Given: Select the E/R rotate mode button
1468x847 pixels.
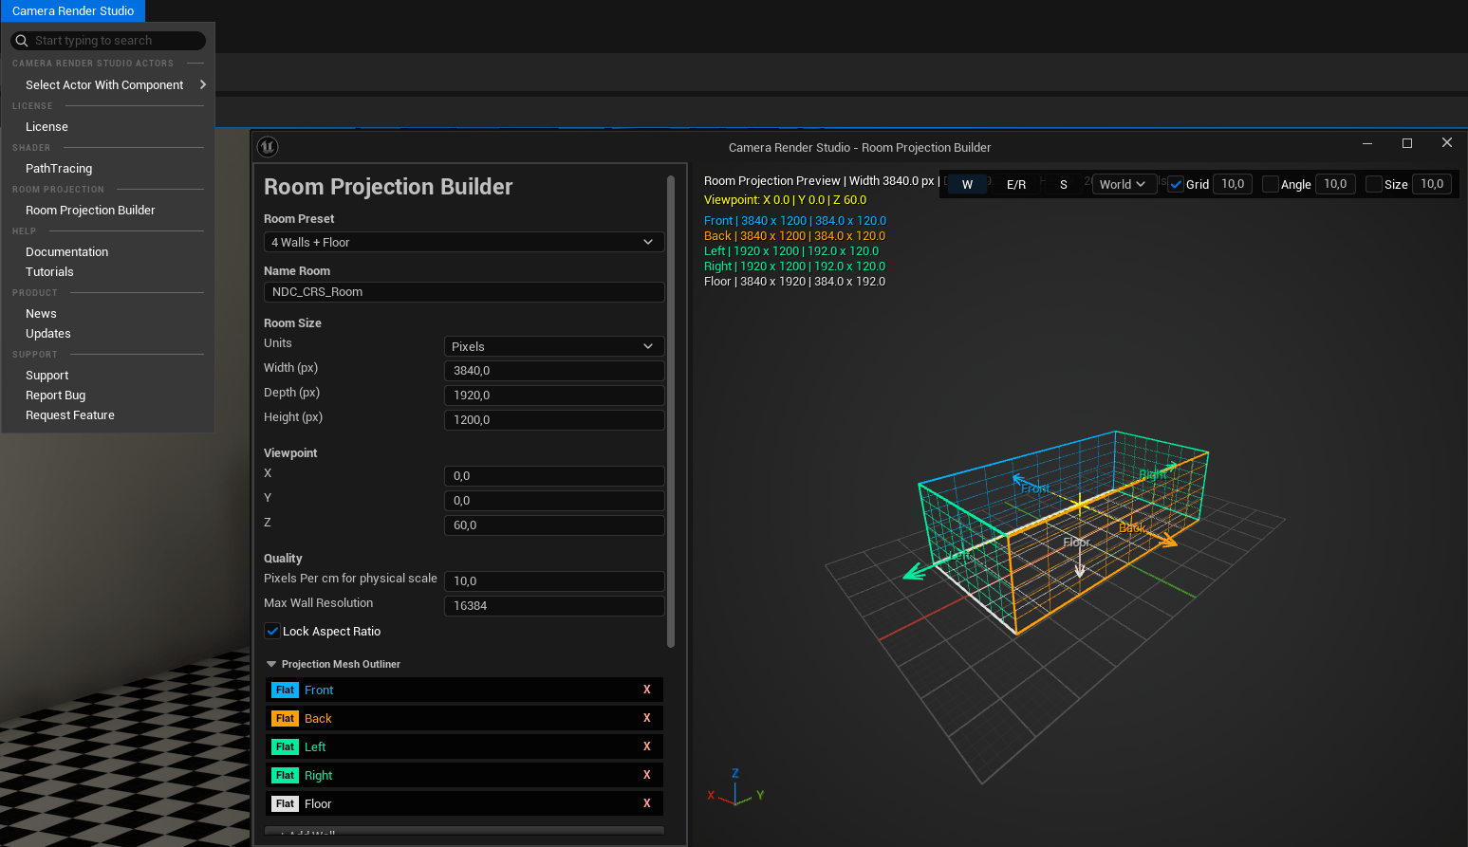Looking at the screenshot, I should [x=1016, y=184].
